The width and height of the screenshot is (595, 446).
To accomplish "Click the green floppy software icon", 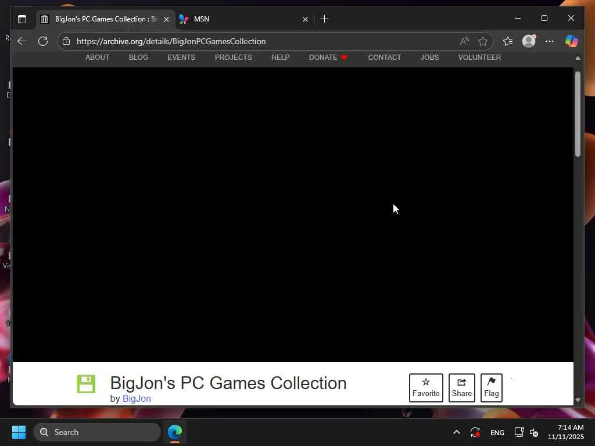I will click(86, 384).
